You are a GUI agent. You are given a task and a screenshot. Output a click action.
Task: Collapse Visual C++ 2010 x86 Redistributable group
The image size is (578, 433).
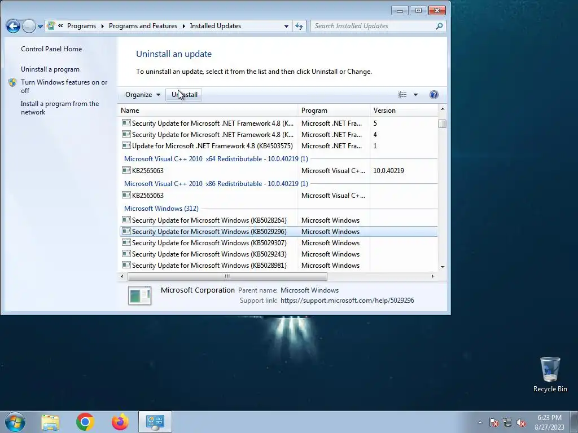(216, 184)
